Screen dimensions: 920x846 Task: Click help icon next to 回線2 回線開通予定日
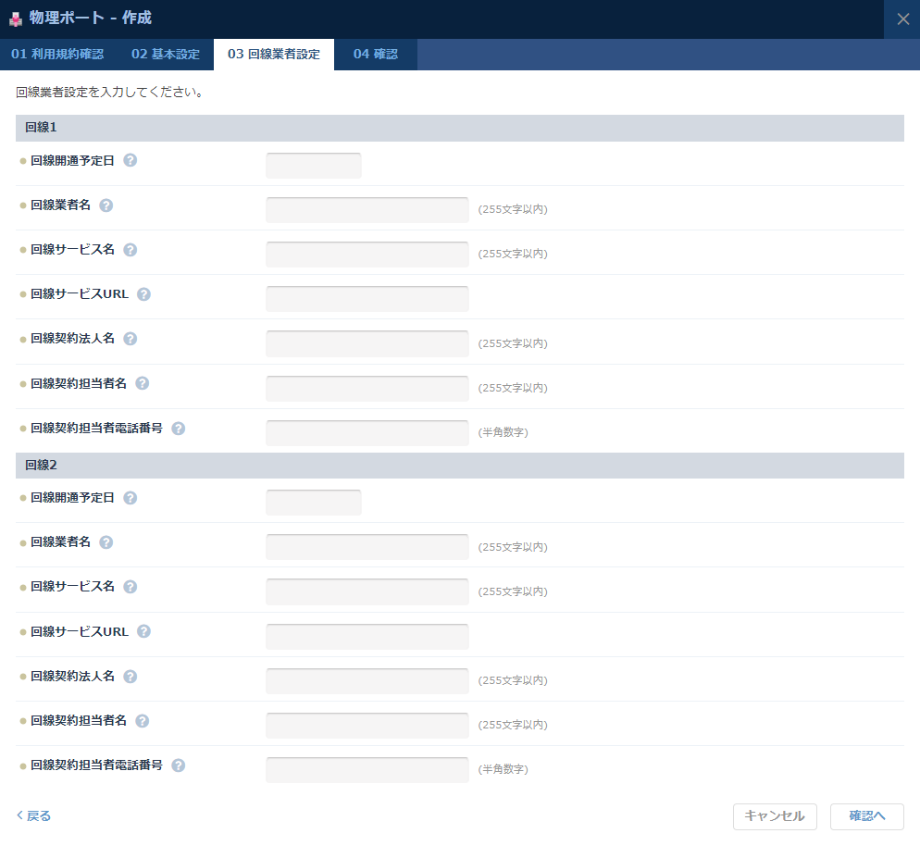click(131, 498)
